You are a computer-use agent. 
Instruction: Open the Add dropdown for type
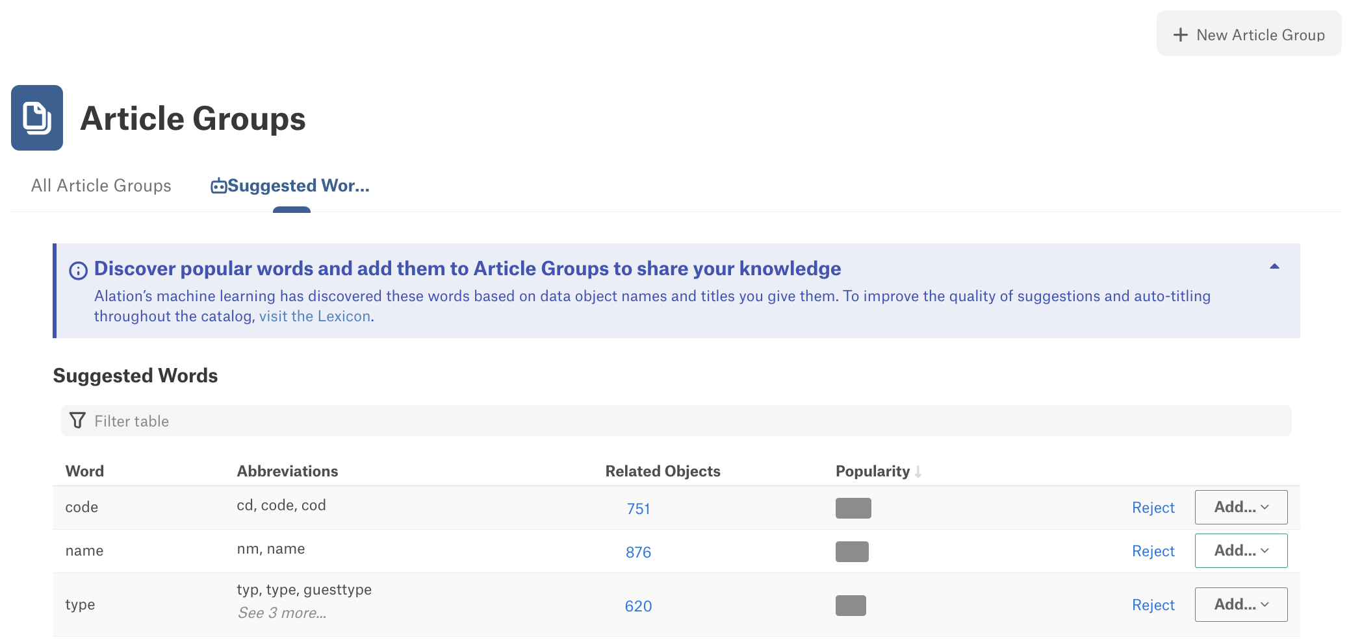(x=1241, y=604)
